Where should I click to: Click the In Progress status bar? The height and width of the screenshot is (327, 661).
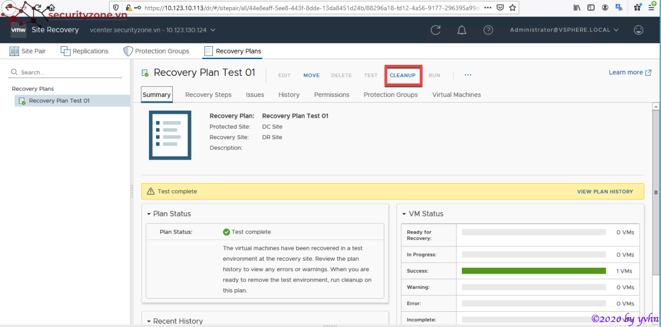(x=534, y=255)
